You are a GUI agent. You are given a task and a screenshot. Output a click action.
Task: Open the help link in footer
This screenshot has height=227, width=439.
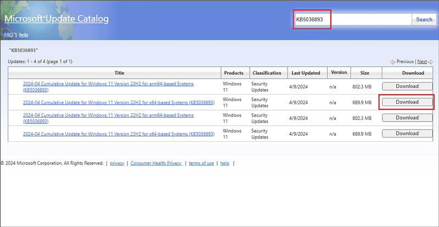tap(224, 163)
